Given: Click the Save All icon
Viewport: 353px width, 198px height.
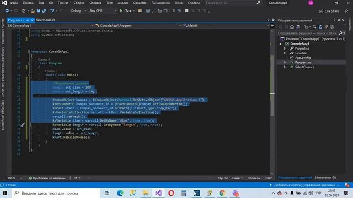Looking at the screenshot, I should [x=44, y=10].
